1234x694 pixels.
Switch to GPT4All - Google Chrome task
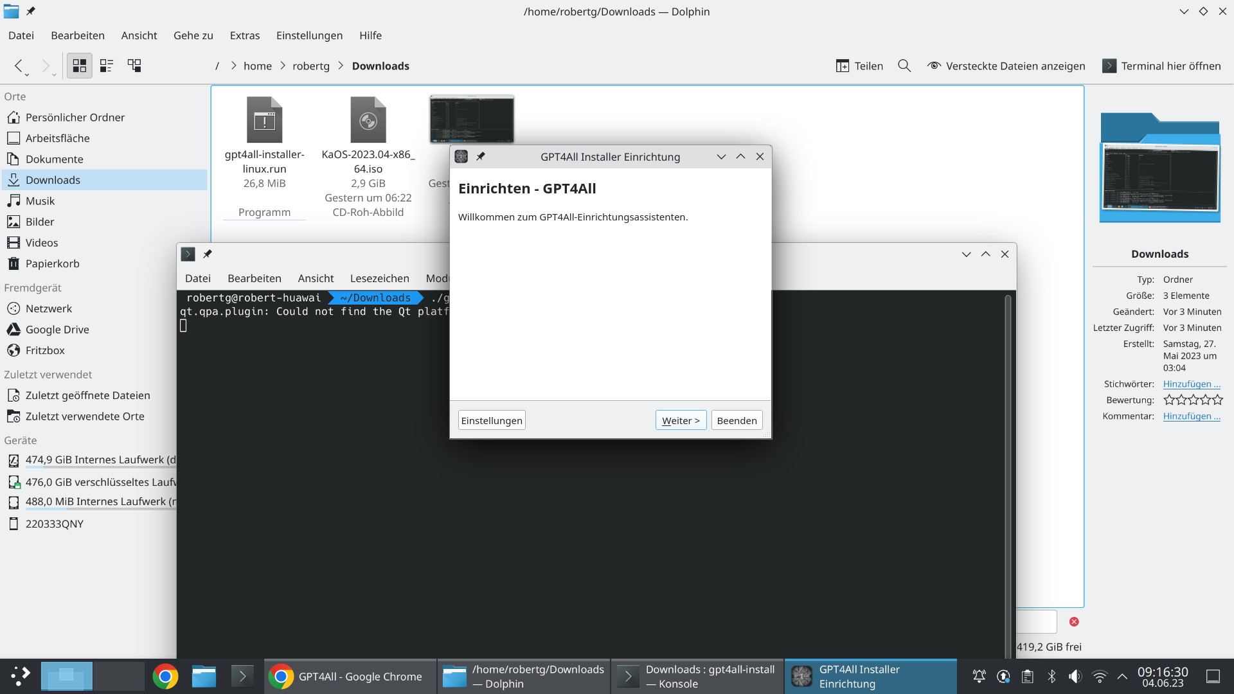[350, 676]
